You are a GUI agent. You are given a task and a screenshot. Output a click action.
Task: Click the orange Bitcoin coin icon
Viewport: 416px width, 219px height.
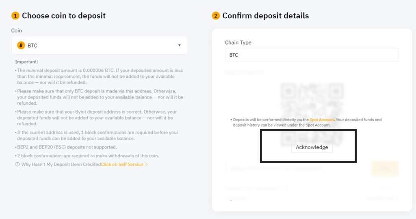coord(21,45)
